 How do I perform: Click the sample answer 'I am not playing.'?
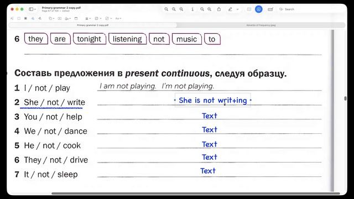[x=128, y=86]
